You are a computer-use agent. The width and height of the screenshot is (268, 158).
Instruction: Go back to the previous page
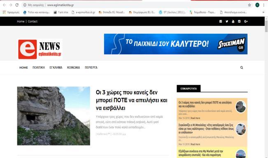(x=5, y=5)
